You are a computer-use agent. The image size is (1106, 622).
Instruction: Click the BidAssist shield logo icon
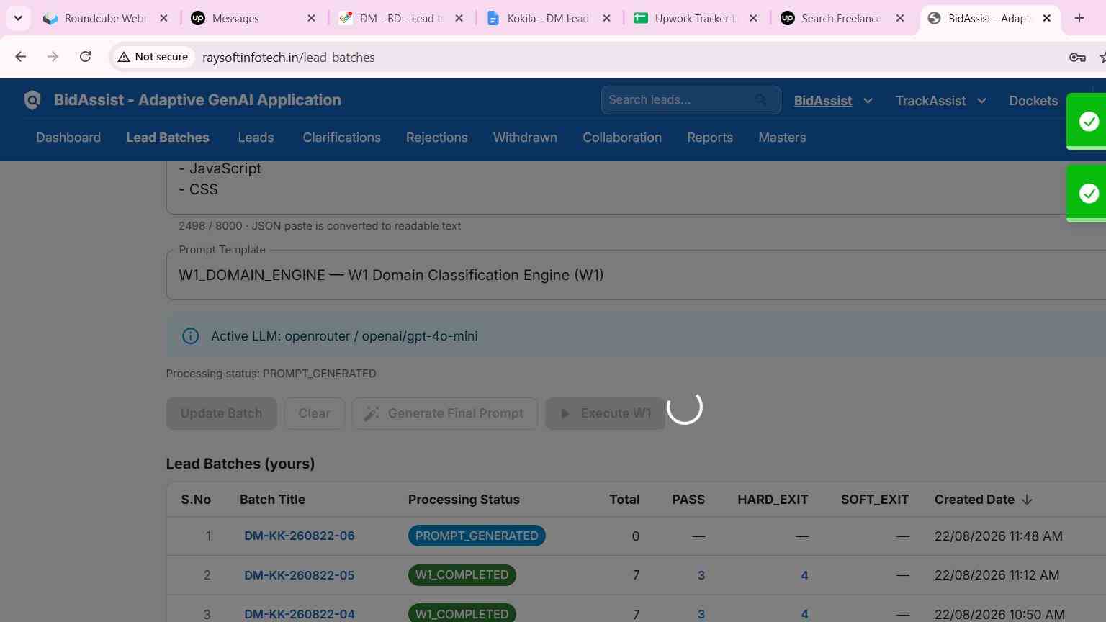point(32,100)
